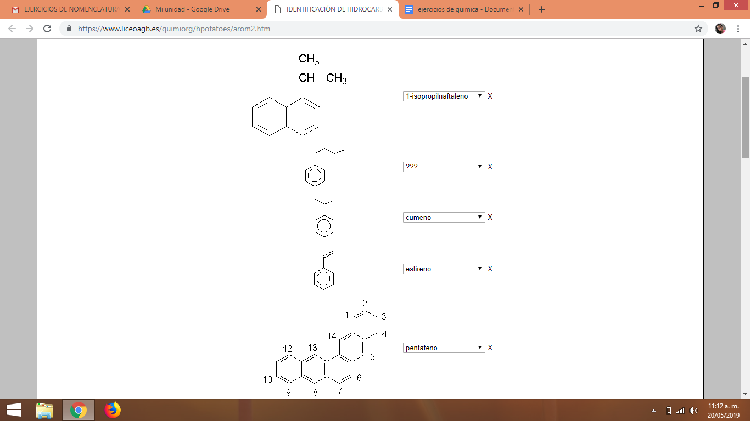Viewport: 750px width, 421px height.
Task: Launch Firefox from the taskbar
Action: pos(113,410)
